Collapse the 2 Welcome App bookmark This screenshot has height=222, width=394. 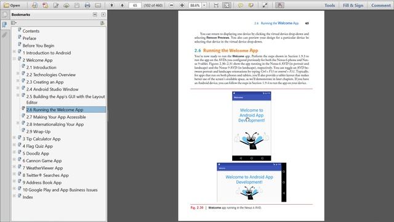click(14, 59)
